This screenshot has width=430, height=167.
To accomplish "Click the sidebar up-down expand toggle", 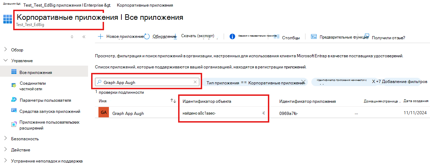I will pyautogui.click(x=72, y=36).
